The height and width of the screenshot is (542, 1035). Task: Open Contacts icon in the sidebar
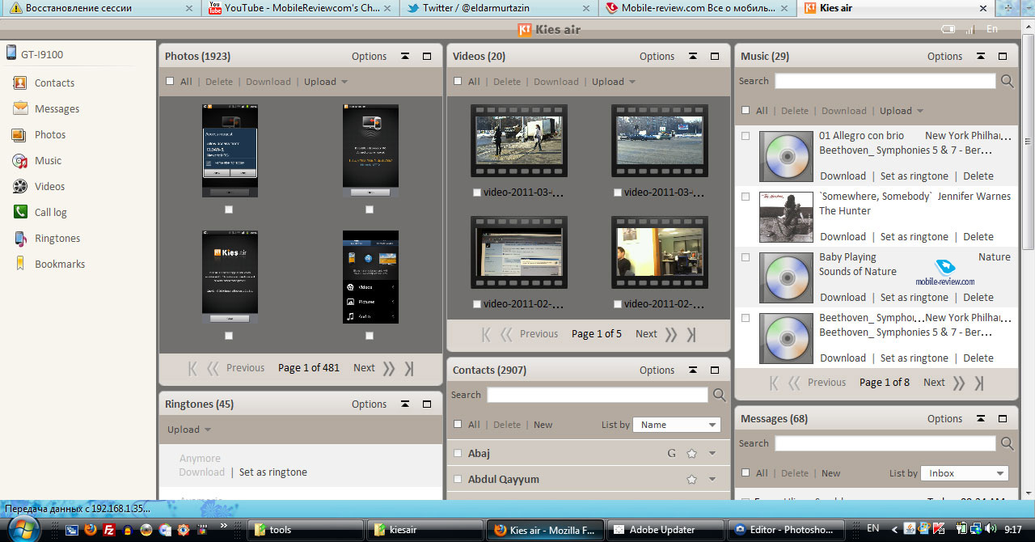pos(19,83)
